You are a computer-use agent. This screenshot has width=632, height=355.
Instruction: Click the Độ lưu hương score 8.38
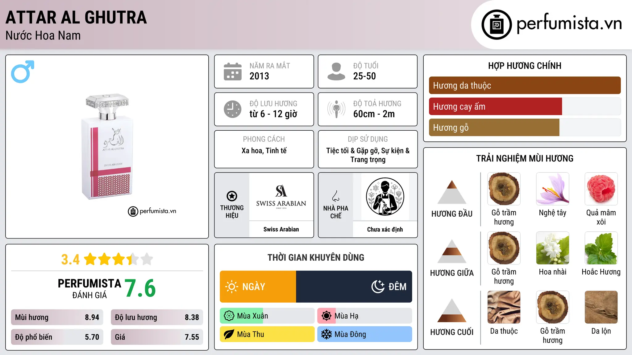click(x=157, y=317)
